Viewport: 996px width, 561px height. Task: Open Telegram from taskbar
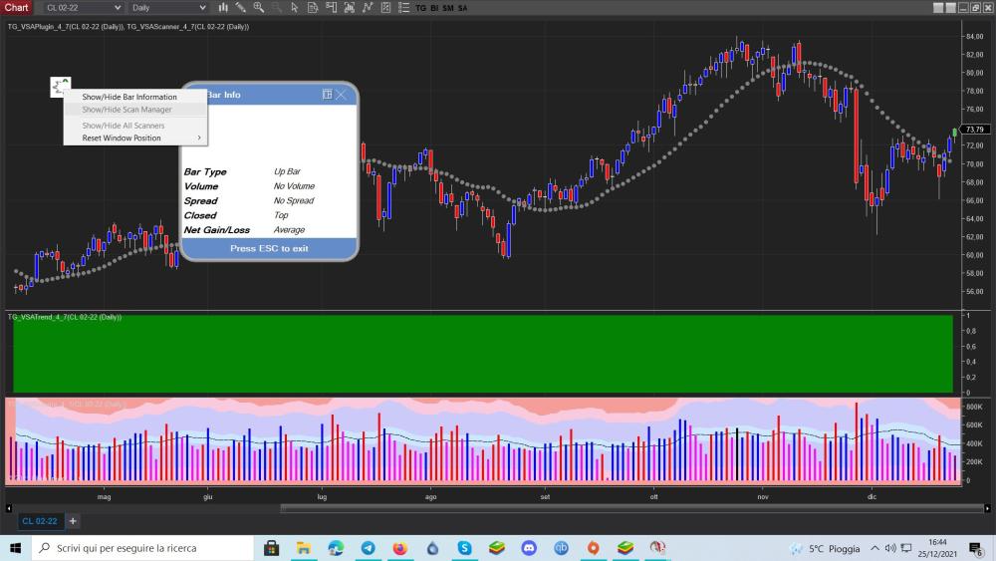pos(368,548)
